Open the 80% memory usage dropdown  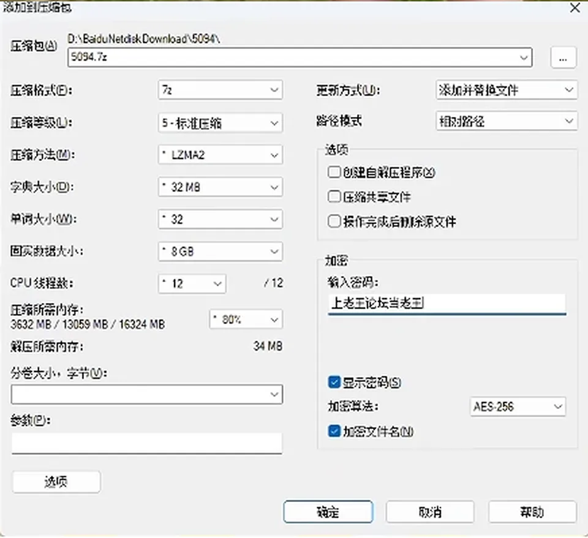click(246, 319)
